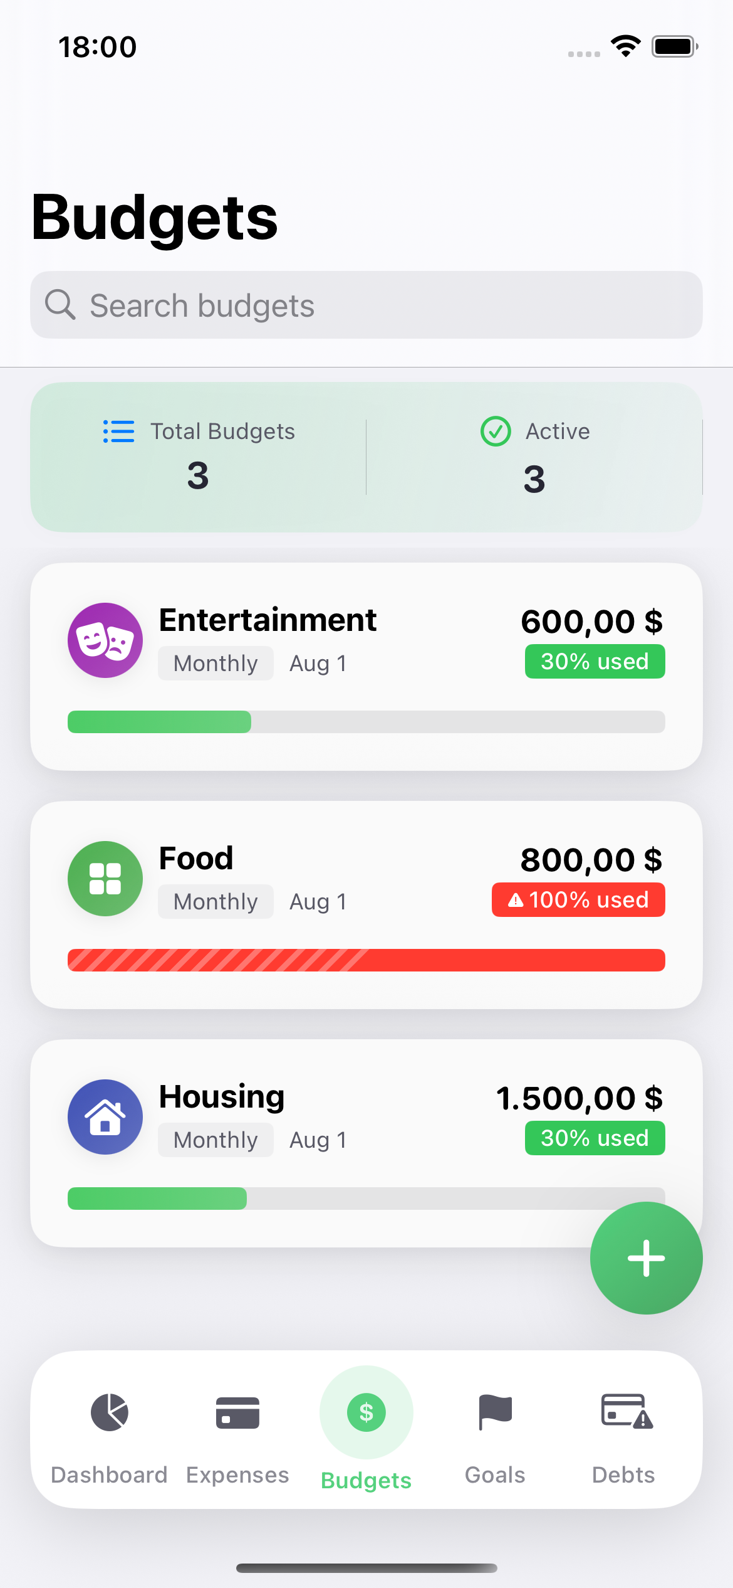This screenshot has height=1588, width=733.
Task: Tap the Total Budgets list icon
Action: click(x=118, y=431)
